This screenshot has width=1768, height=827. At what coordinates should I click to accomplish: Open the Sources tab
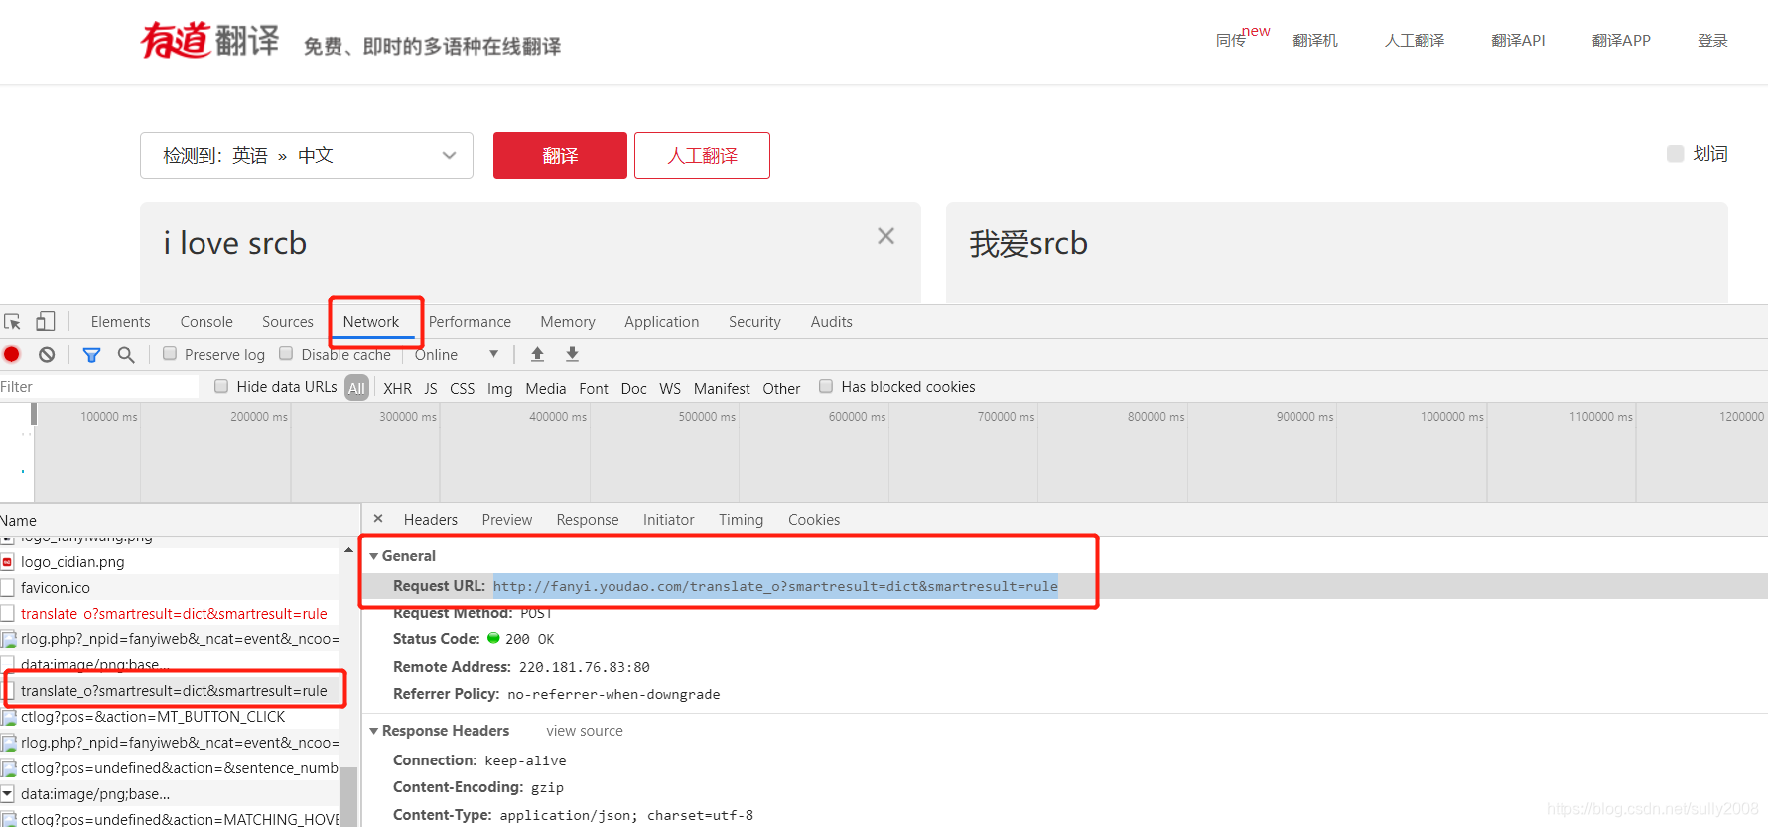(288, 322)
